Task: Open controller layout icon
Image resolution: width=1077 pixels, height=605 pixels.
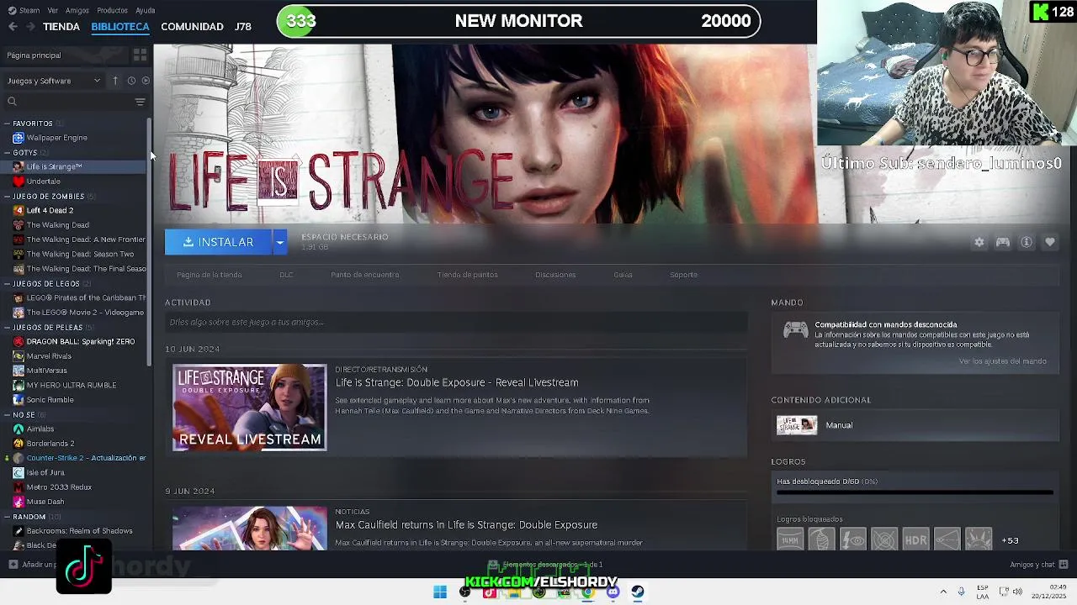Action: click(x=1002, y=242)
